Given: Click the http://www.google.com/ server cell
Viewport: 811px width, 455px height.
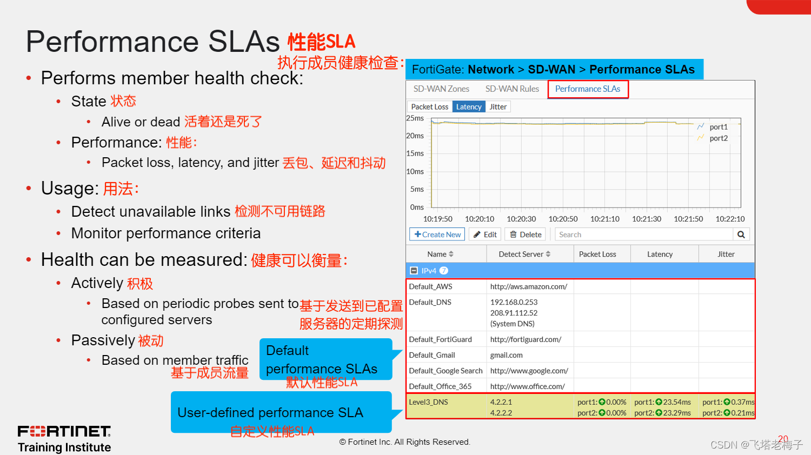Looking at the screenshot, I should tap(529, 371).
